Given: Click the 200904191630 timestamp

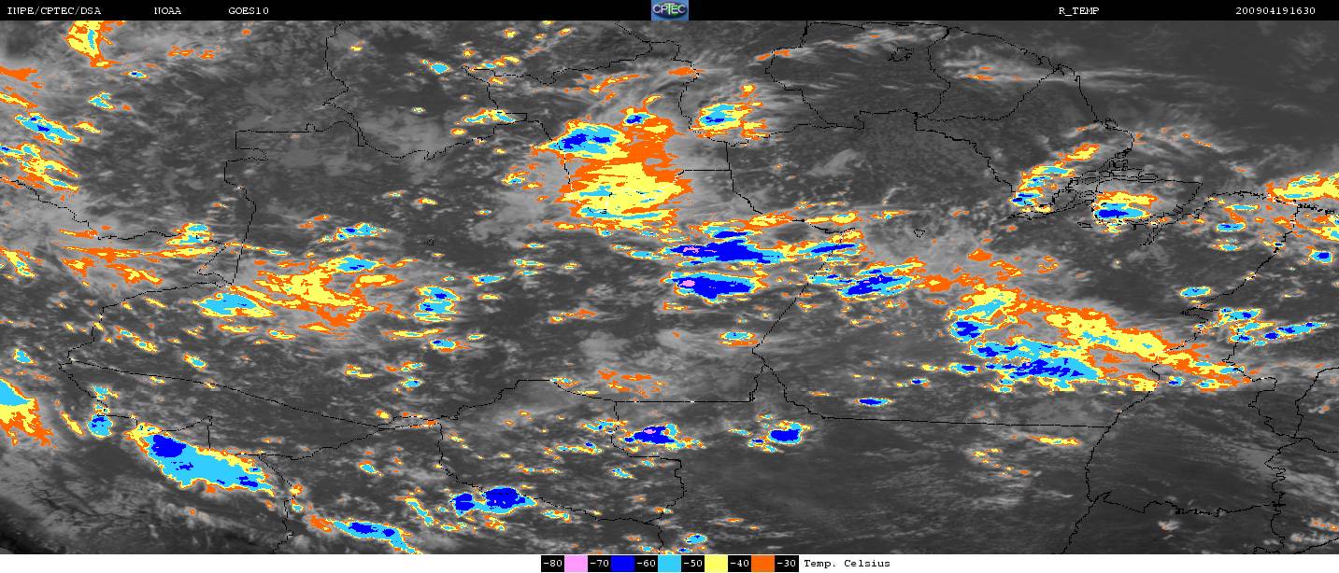Looking at the screenshot, I should click(1275, 11).
